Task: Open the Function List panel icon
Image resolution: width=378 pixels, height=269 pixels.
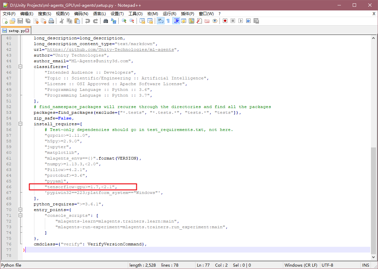Action: pyautogui.click(x=199, y=21)
